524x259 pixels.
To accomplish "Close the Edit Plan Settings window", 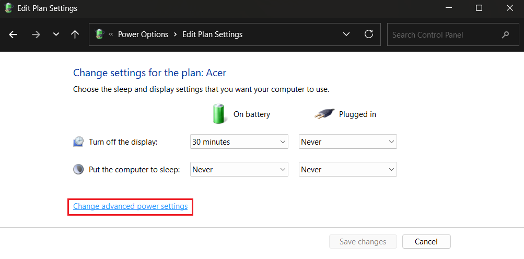I will (509, 8).
